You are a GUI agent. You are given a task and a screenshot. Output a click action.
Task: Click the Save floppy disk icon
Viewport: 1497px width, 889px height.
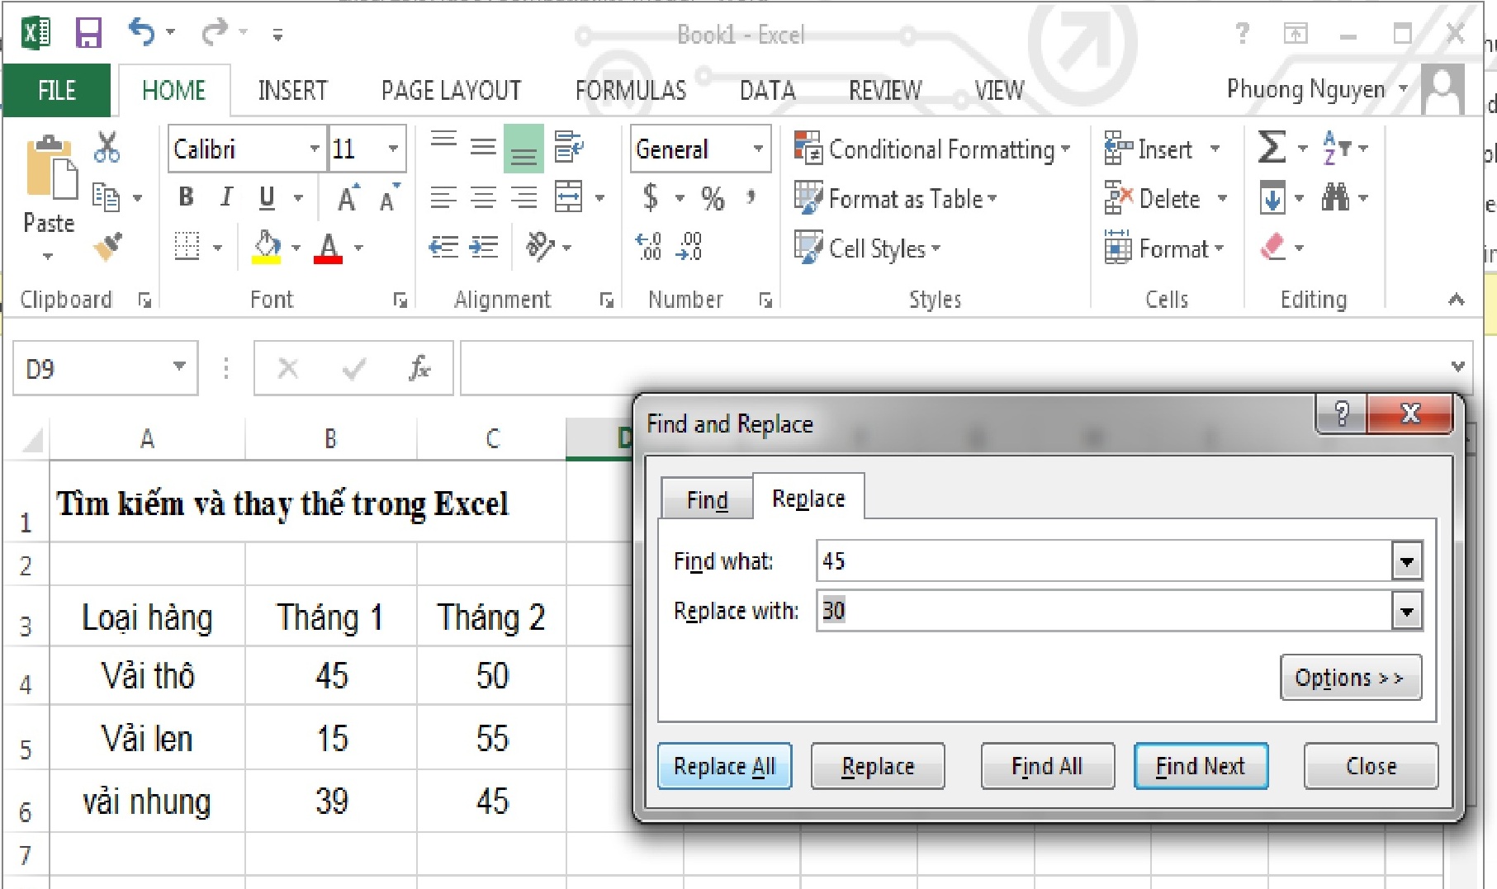click(x=88, y=34)
